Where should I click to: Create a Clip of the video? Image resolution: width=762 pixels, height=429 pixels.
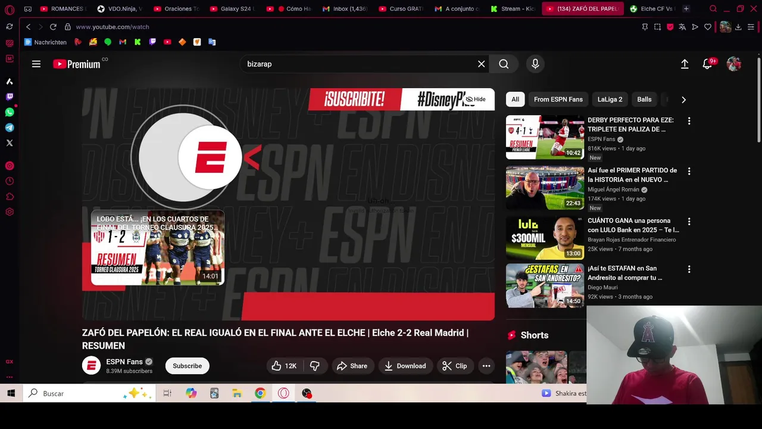(455, 366)
